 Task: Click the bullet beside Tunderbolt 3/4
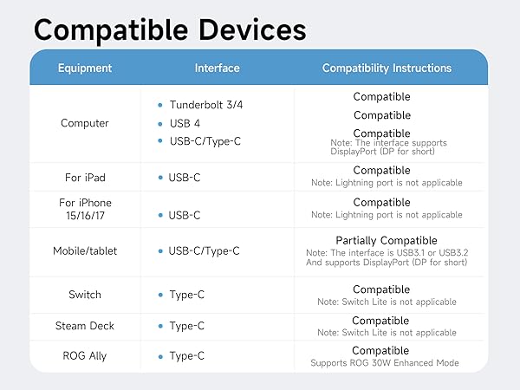pos(160,105)
